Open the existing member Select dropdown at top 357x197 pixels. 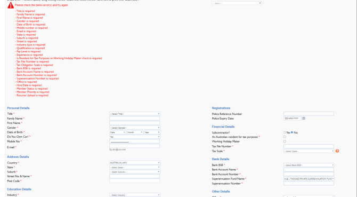click(x=237, y=3)
